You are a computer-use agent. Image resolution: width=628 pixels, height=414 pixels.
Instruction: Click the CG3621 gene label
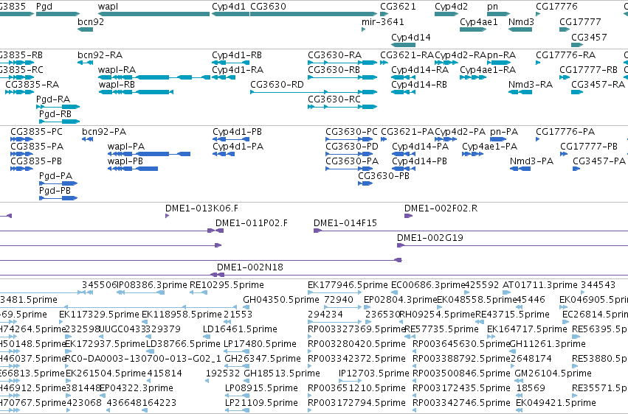click(398, 7)
